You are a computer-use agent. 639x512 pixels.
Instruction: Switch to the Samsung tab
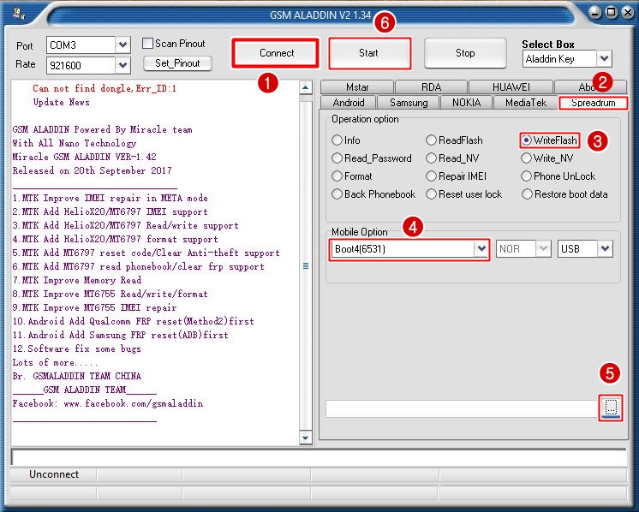click(x=409, y=103)
